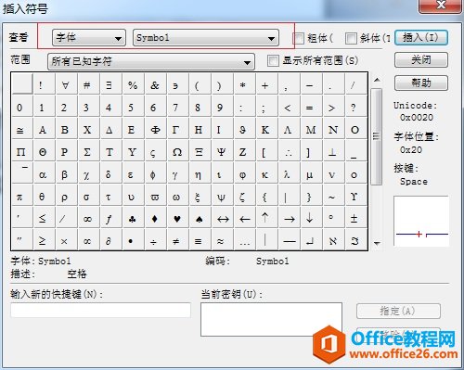Click the new shortcut key input field
Viewport: 464px width, 370px height.
[101, 310]
